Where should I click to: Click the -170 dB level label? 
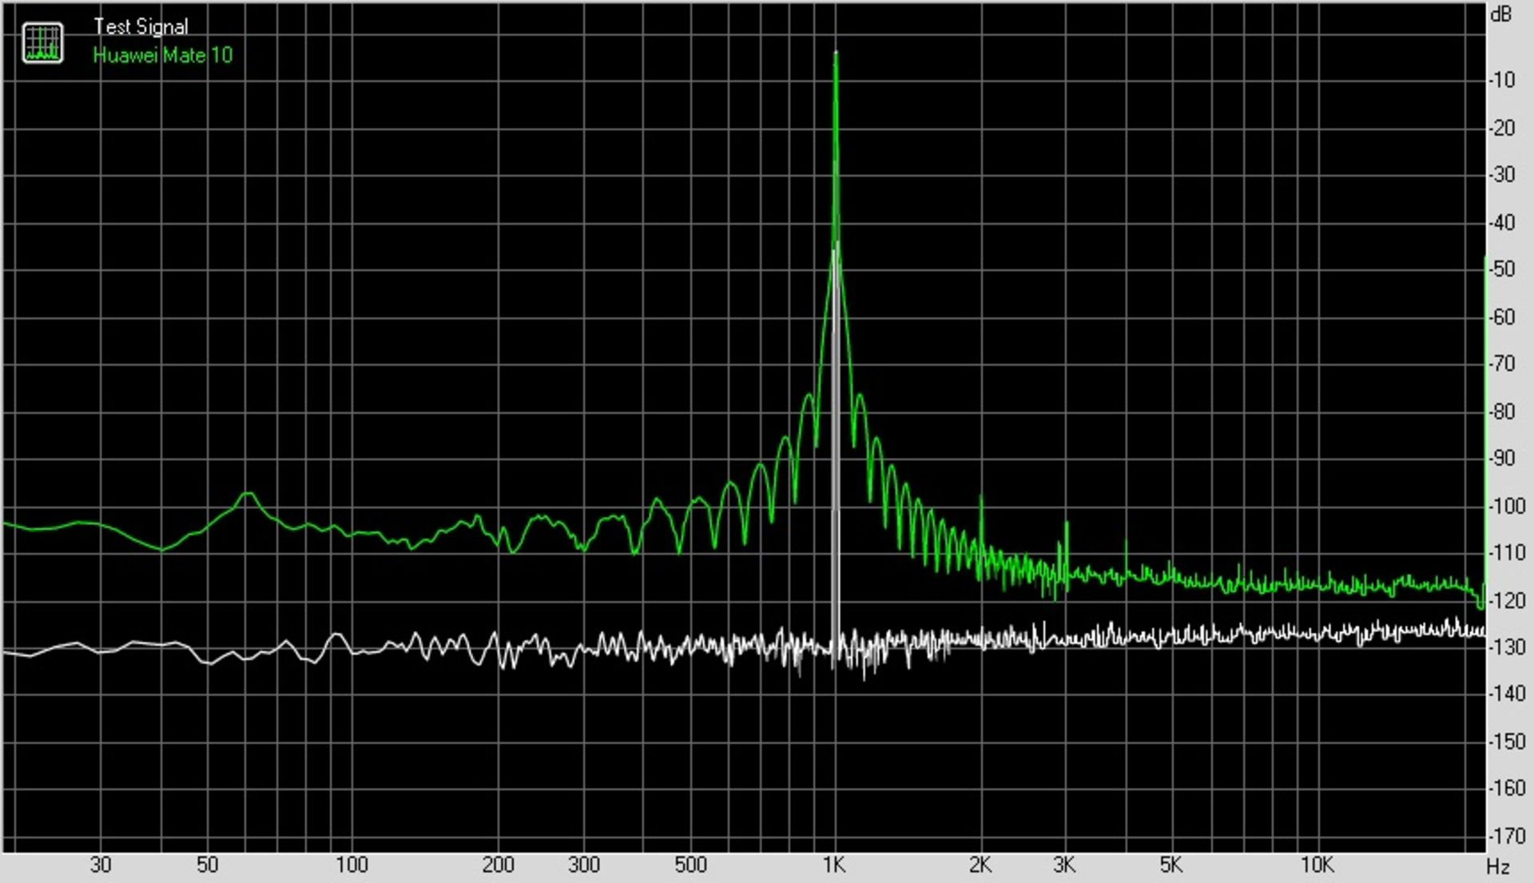point(1506,836)
